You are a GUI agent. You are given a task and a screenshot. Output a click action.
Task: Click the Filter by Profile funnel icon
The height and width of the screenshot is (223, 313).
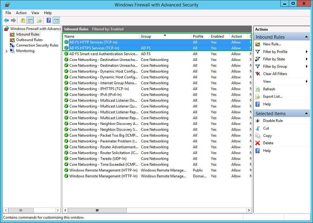tap(258, 52)
